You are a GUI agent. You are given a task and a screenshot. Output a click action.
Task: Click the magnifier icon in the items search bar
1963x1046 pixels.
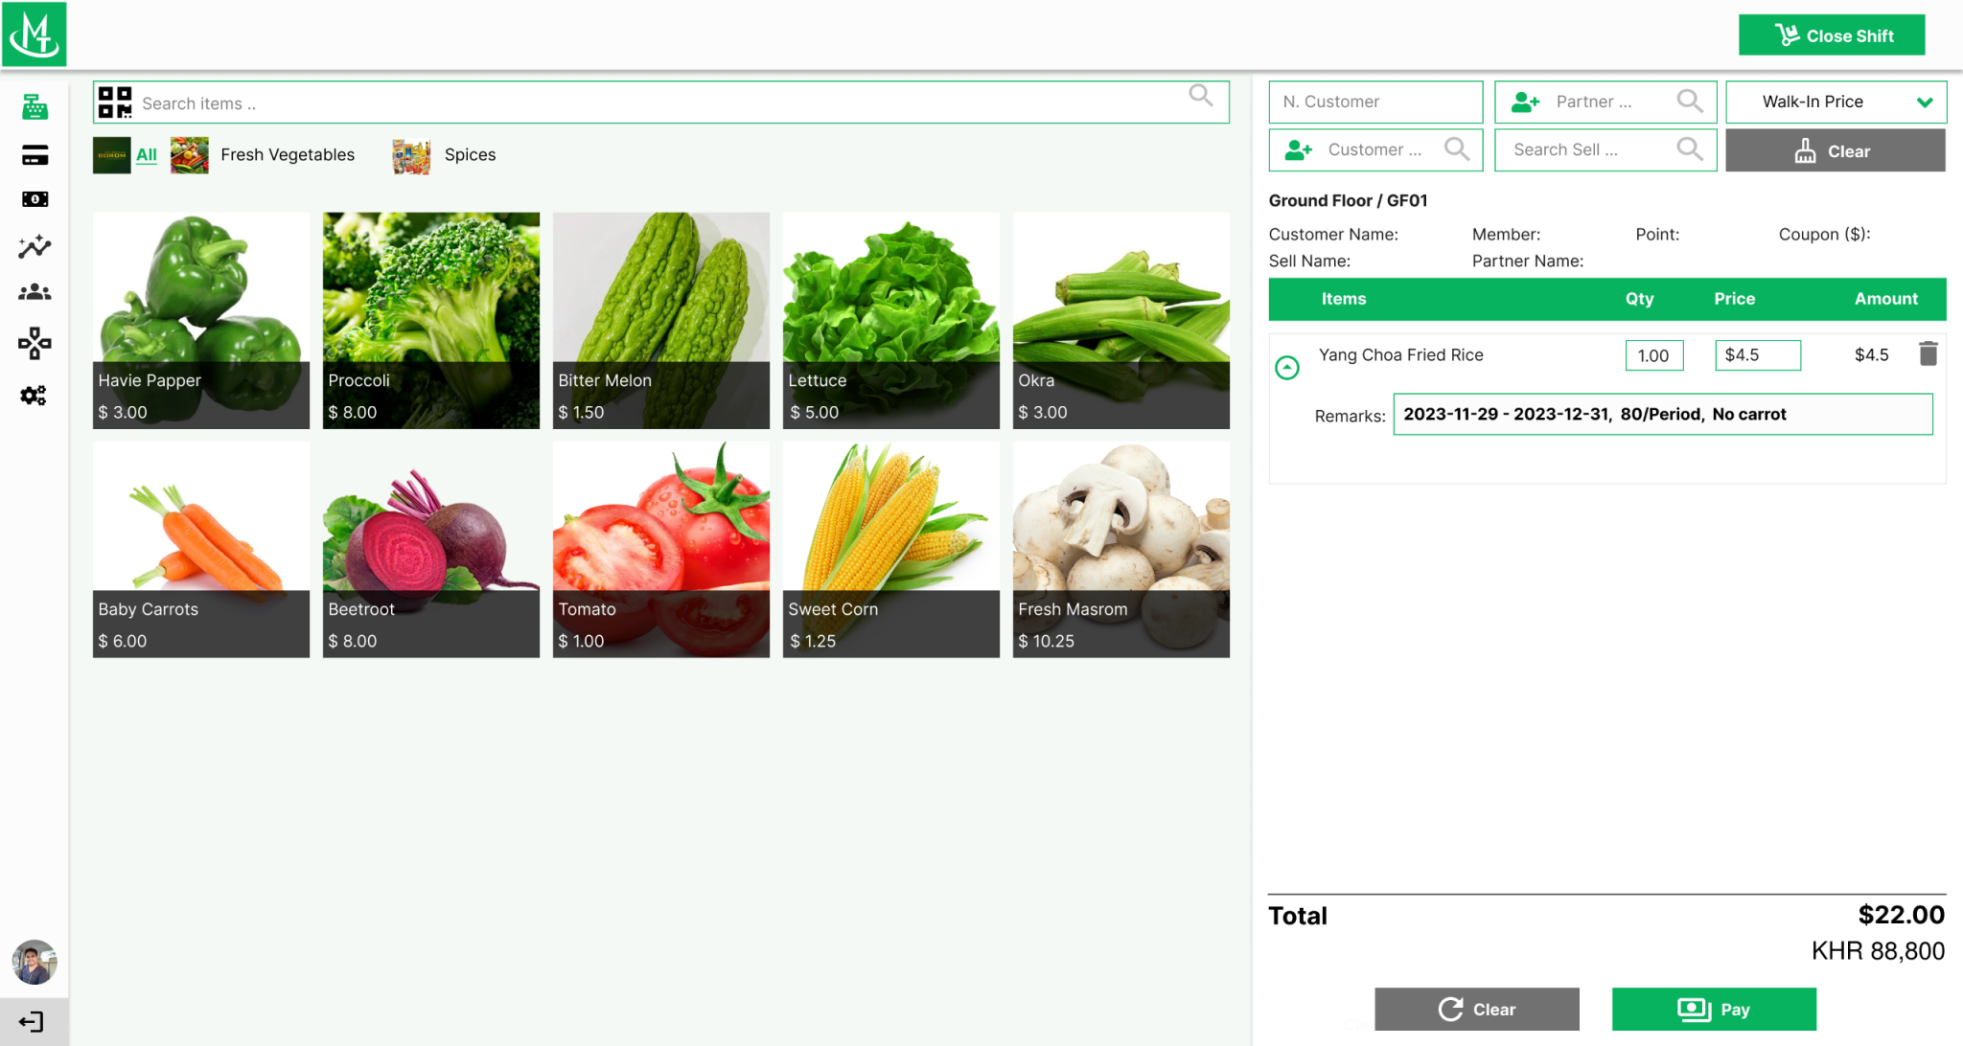[1200, 97]
